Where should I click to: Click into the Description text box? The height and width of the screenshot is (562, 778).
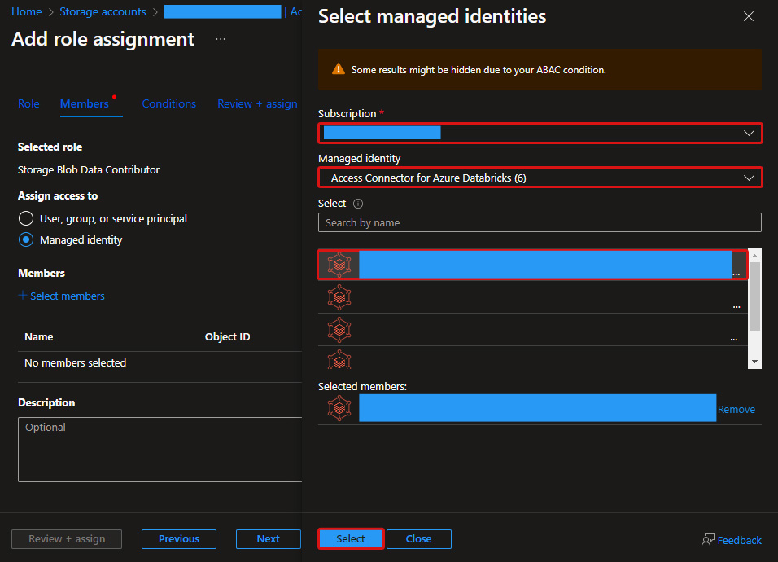[160, 450]
